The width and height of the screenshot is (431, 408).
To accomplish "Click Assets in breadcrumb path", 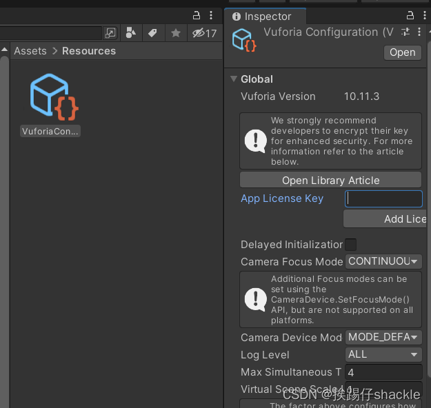I will coord(30,51).
